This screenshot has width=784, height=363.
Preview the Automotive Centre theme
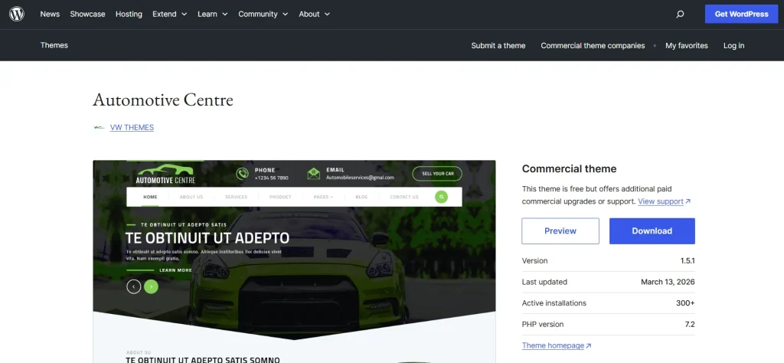(x=560, y=231)
